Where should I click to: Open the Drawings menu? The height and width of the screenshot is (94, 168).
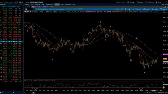pos(147,9)
